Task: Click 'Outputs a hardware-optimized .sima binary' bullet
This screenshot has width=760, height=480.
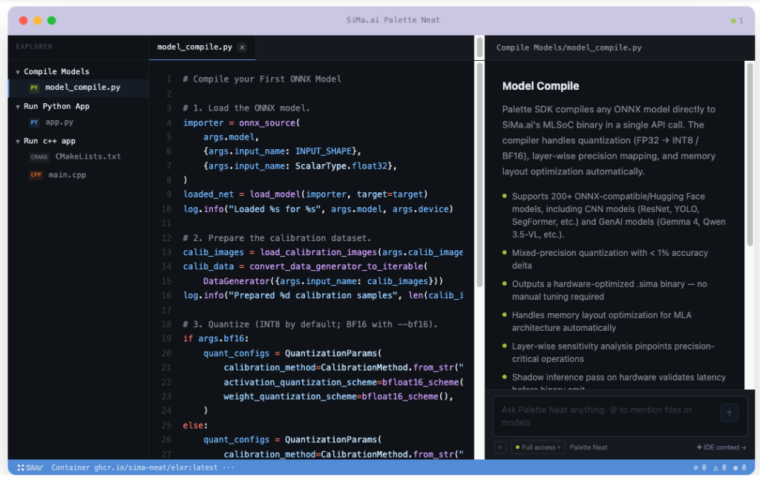Action: tap(609, 290)
